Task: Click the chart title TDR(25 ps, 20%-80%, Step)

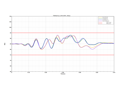Action: pos(62,16)
